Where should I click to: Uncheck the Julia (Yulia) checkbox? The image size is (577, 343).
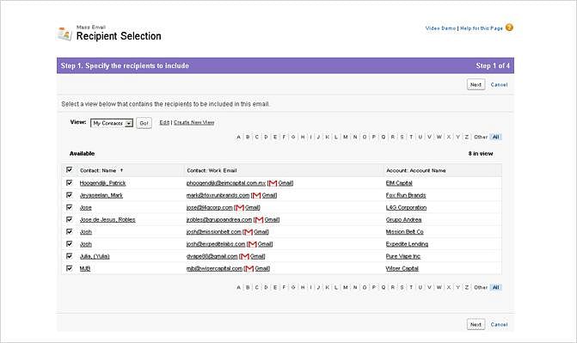pos(69,255)
